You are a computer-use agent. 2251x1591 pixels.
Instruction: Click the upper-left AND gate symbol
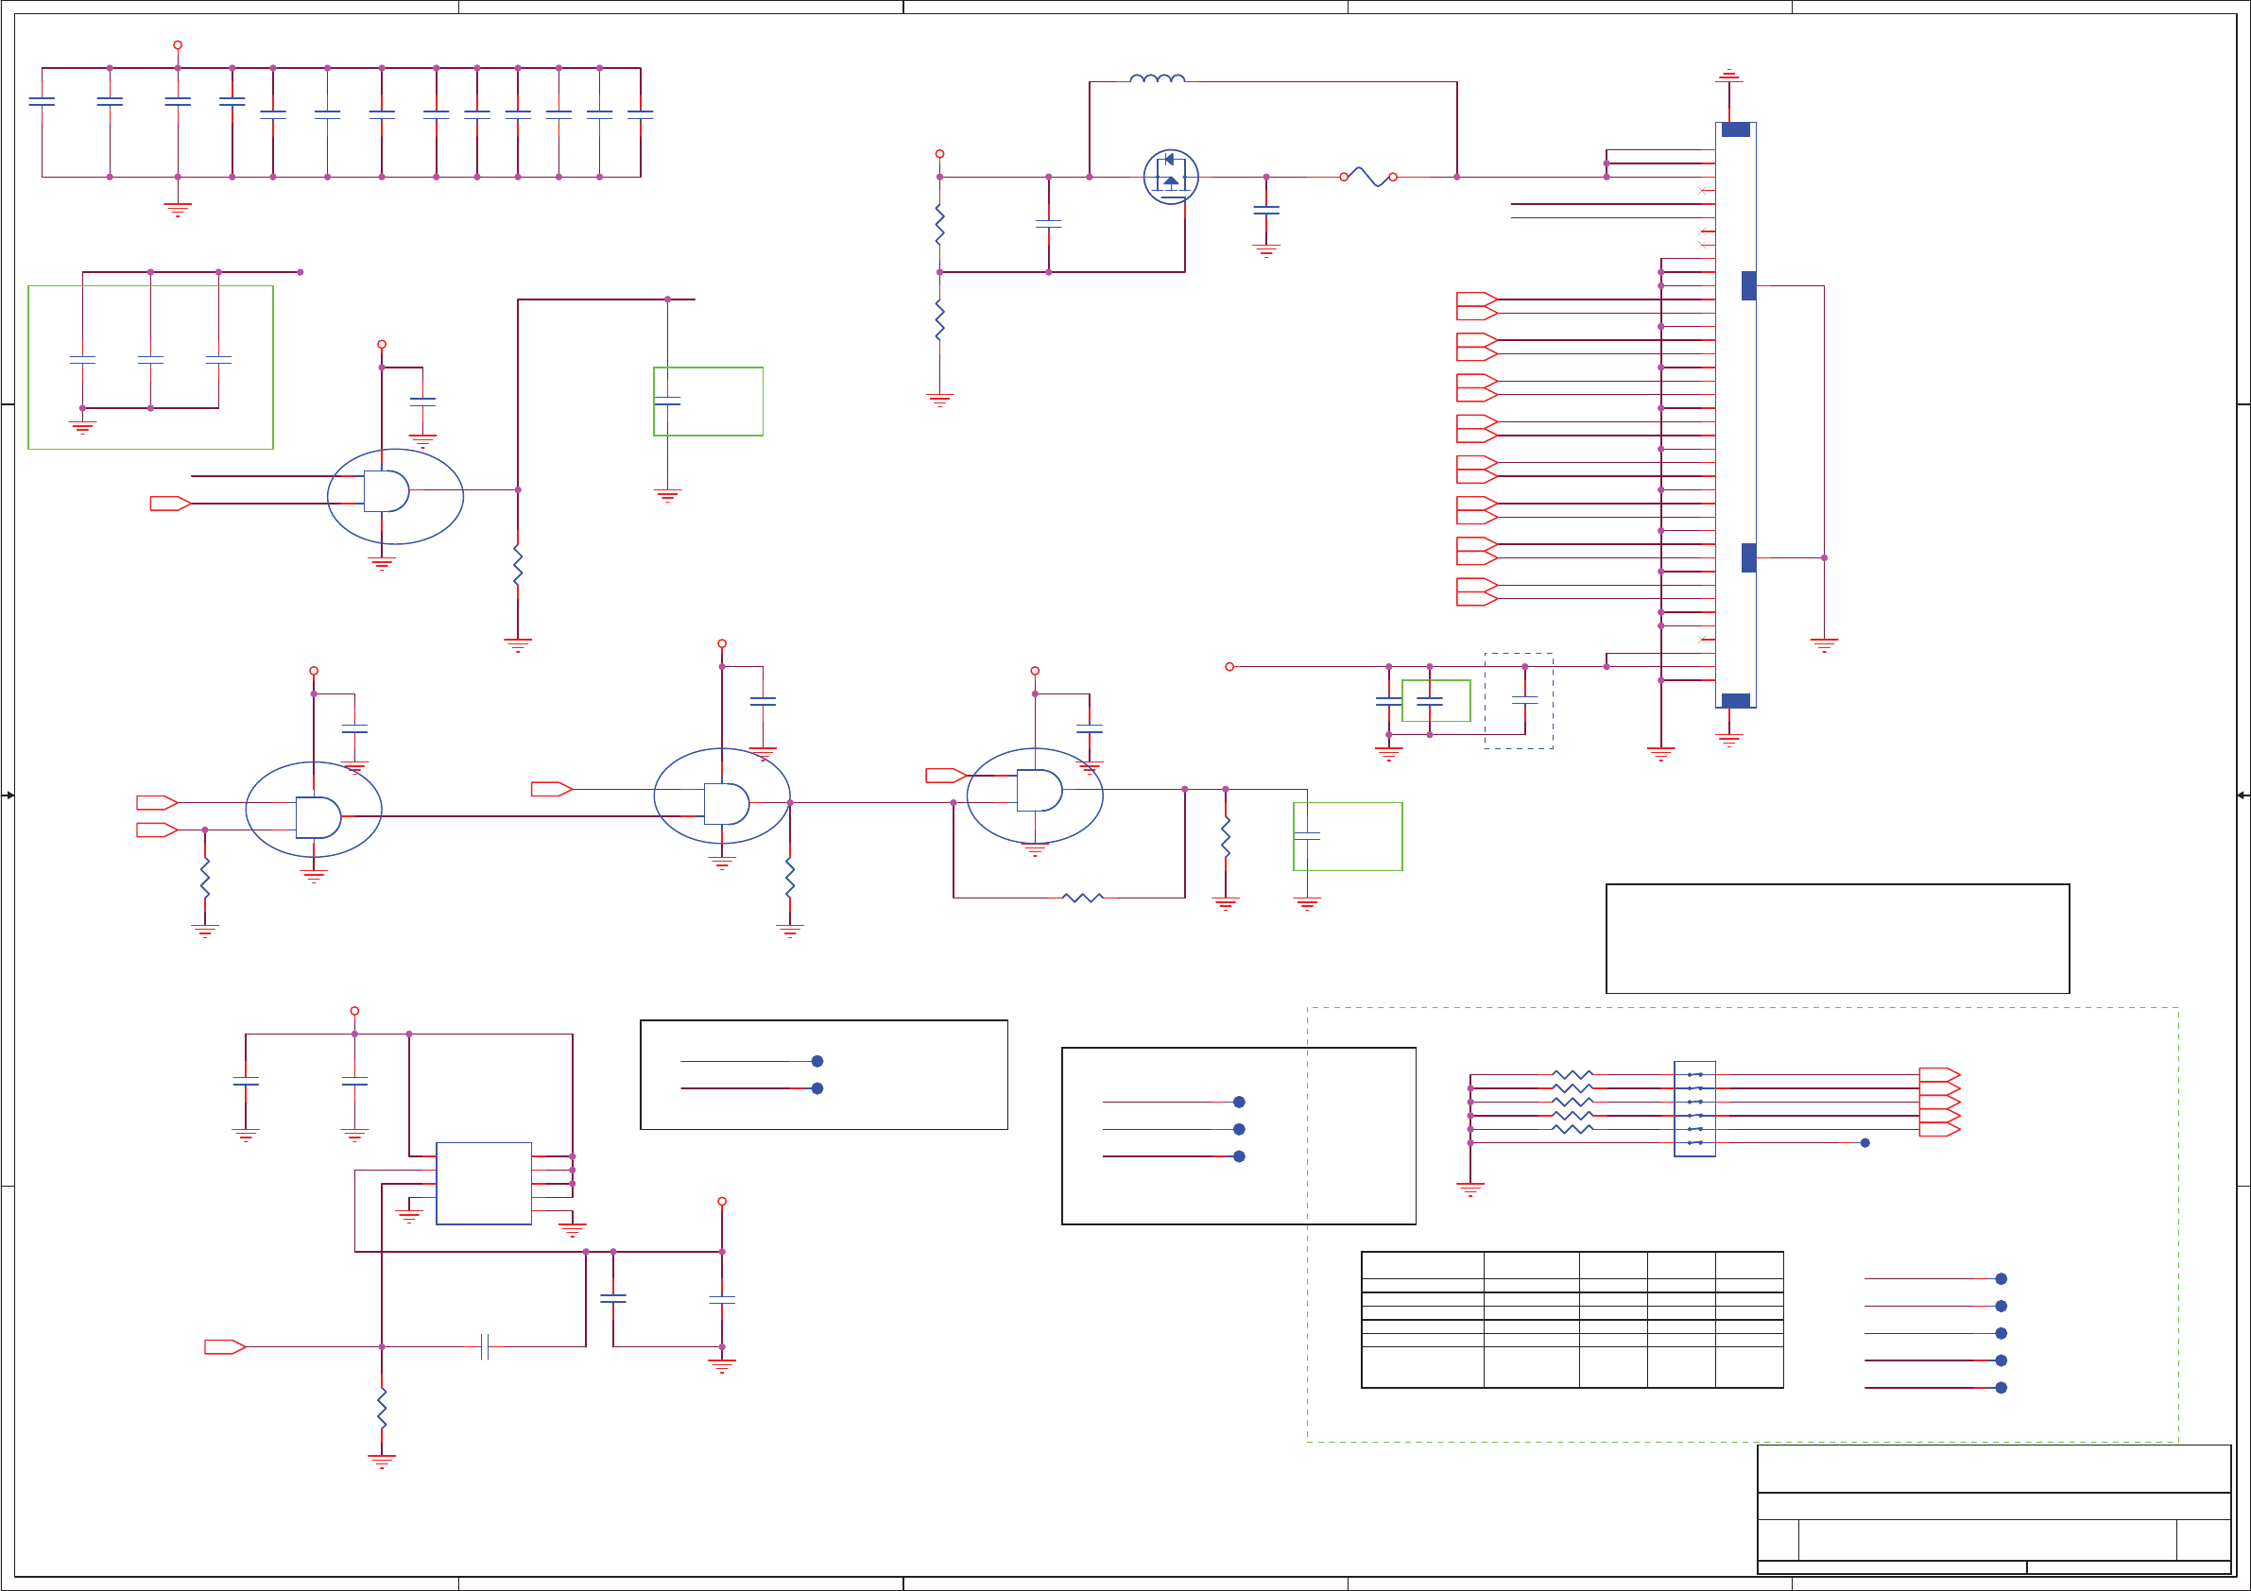coord(387,490)
